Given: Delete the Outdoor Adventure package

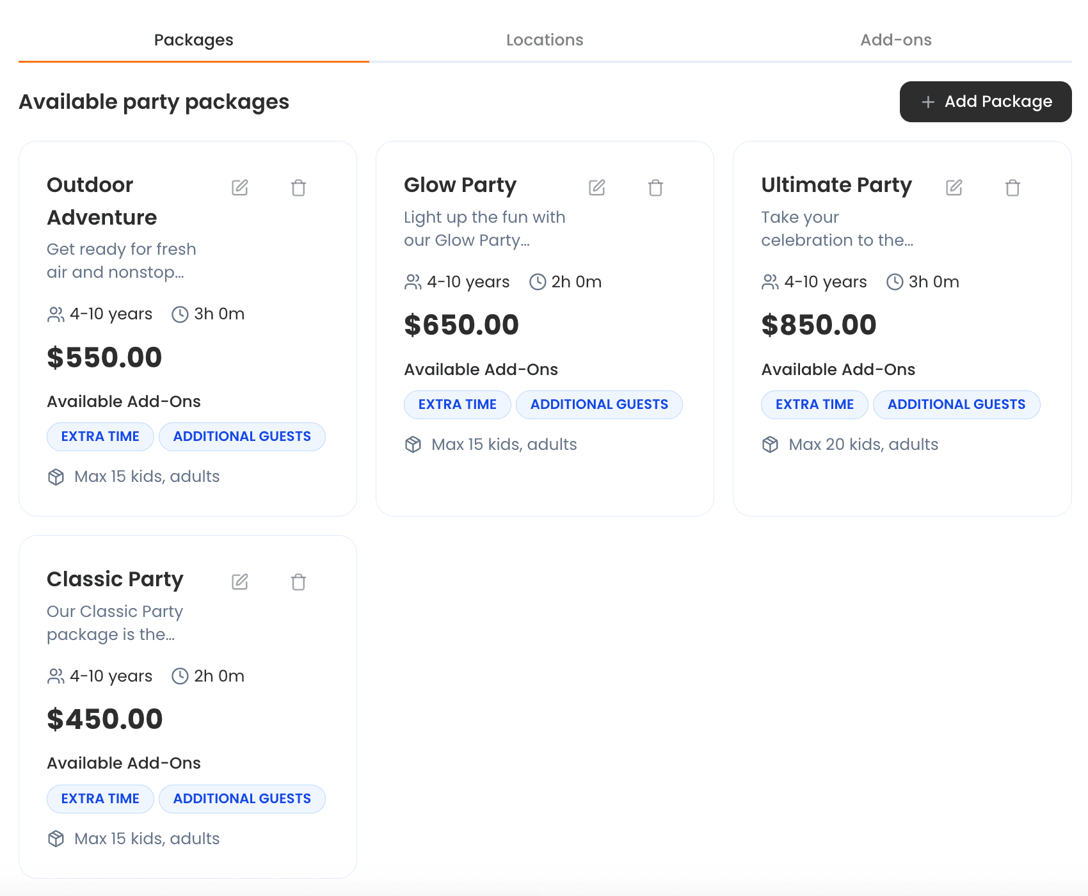Looking at the screenshot, I should [298, 188].
